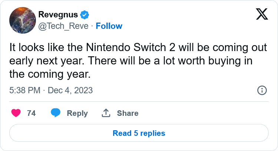Click the blue reply bubble icon
The image size is (278, 151).
pos(56,113)
